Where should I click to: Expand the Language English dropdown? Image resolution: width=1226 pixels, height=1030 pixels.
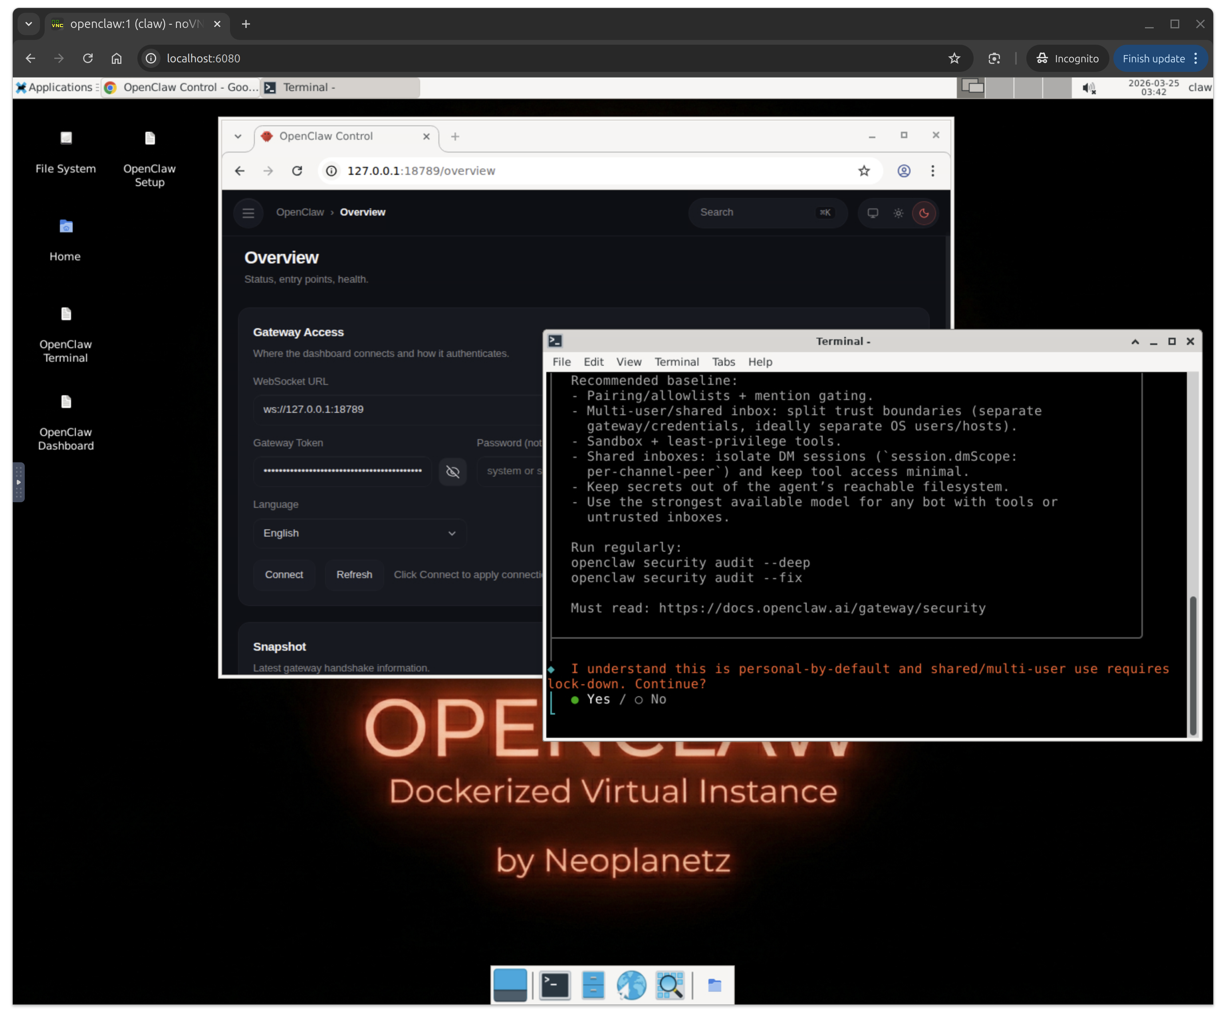pos(359,533)
